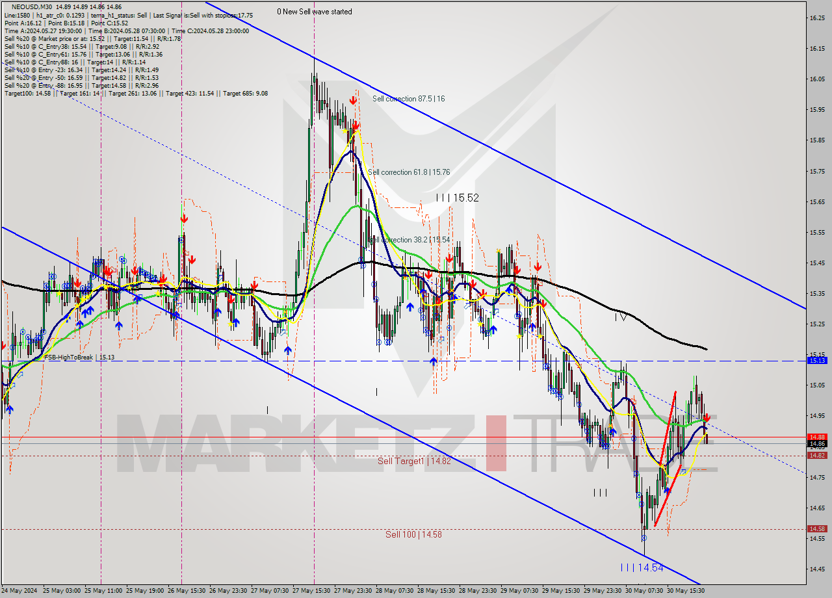832x598 pixels.
Task: Click the red 14.82 price tag on axis
Action: pyautogui.click(x=816, y=455)
